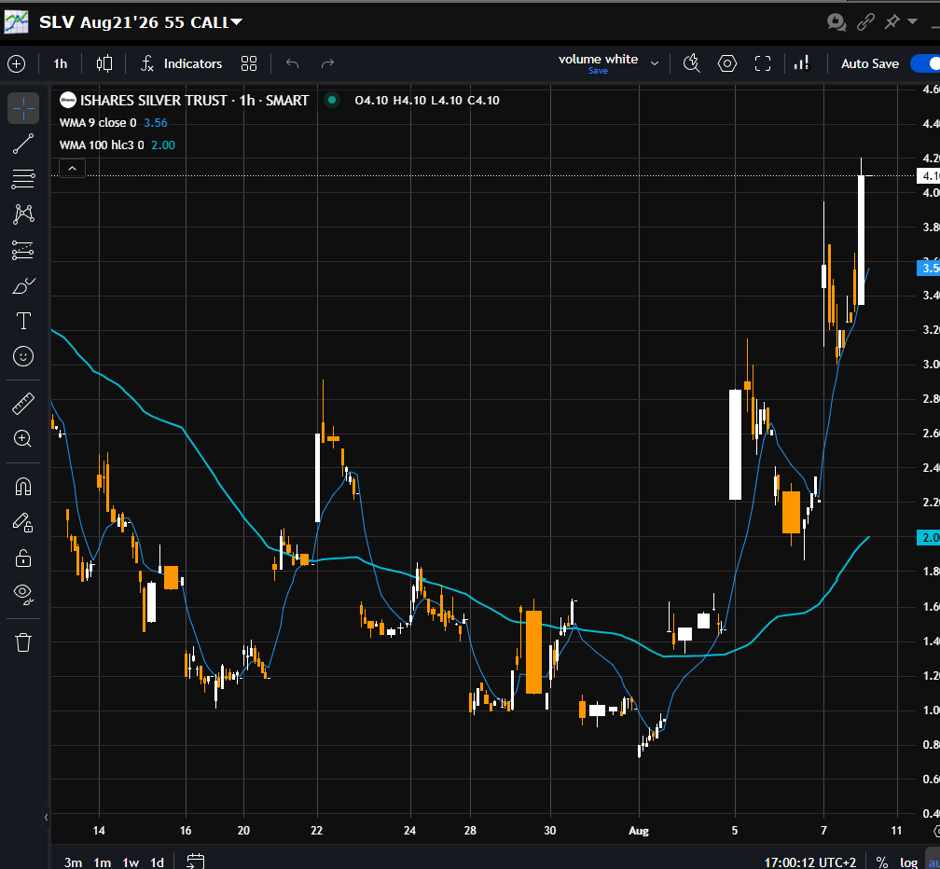This screenshot has height=869, width=940.
Task: Open the chat bubbles icon
Action: (x=836, y=22)
